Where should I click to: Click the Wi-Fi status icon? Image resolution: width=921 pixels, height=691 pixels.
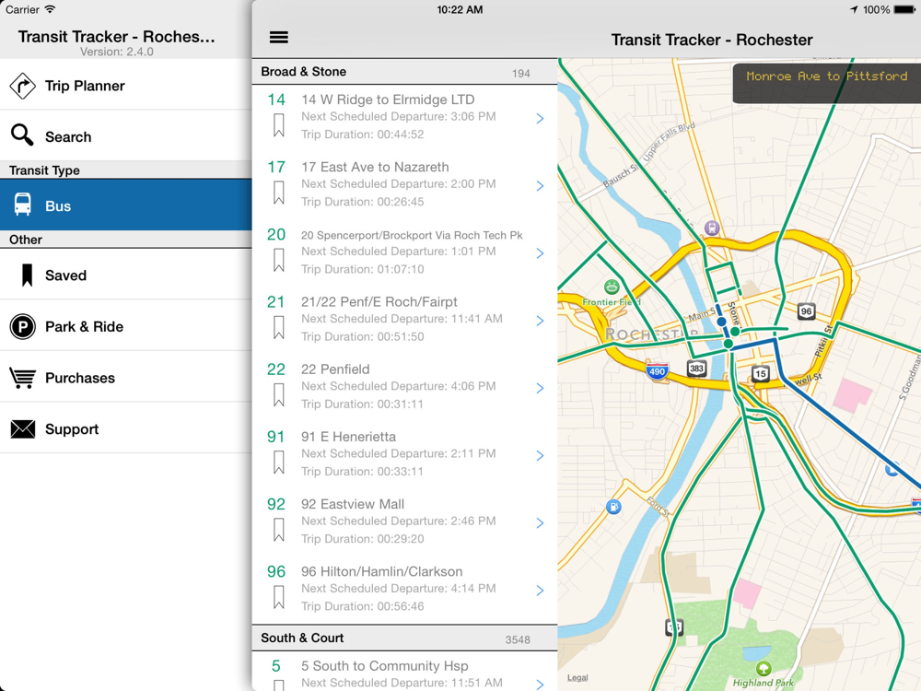click(x=50, y=9)
